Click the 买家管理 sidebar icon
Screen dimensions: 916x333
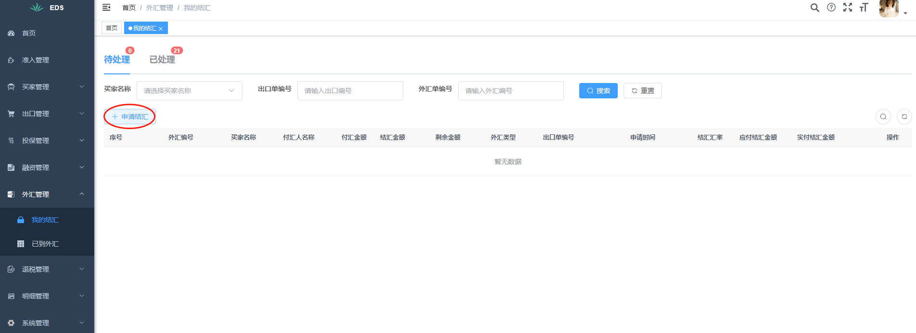coord(11,87)
